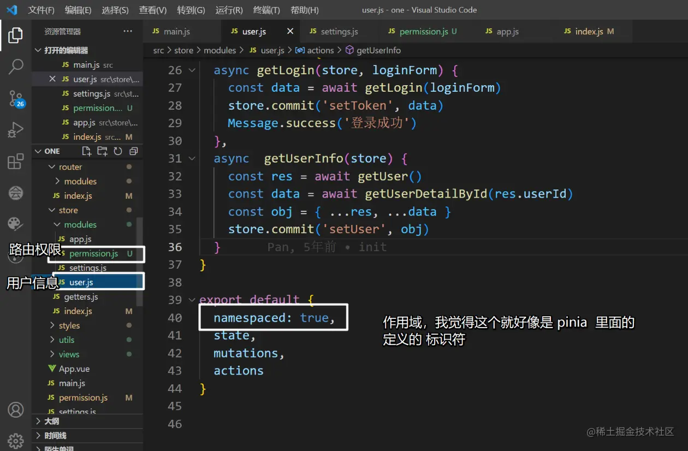Open the Run and Debug view
The height and width of the screenshot is (451, 688).
(x=16, y=130)
